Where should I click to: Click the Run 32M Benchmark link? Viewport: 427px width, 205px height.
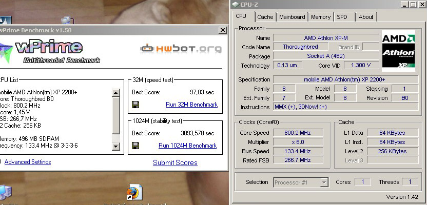[192, 105]
